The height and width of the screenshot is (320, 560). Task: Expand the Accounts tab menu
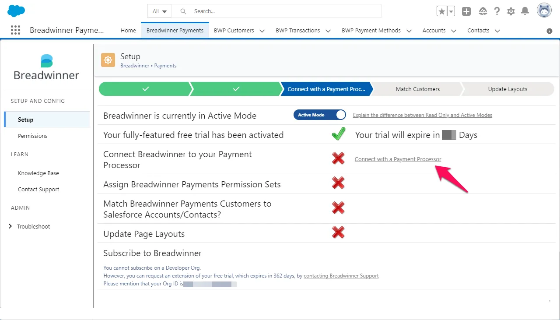(x=454, y=31)
